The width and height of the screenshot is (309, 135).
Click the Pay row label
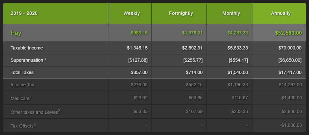(16, 33)
